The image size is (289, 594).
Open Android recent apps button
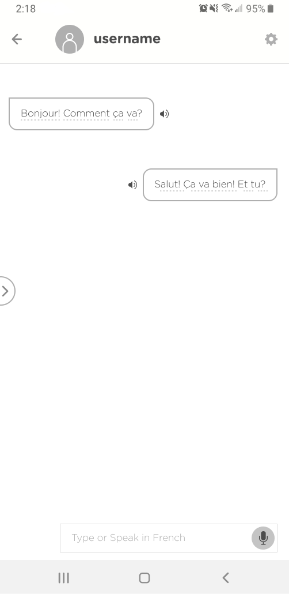click(63, 578)
